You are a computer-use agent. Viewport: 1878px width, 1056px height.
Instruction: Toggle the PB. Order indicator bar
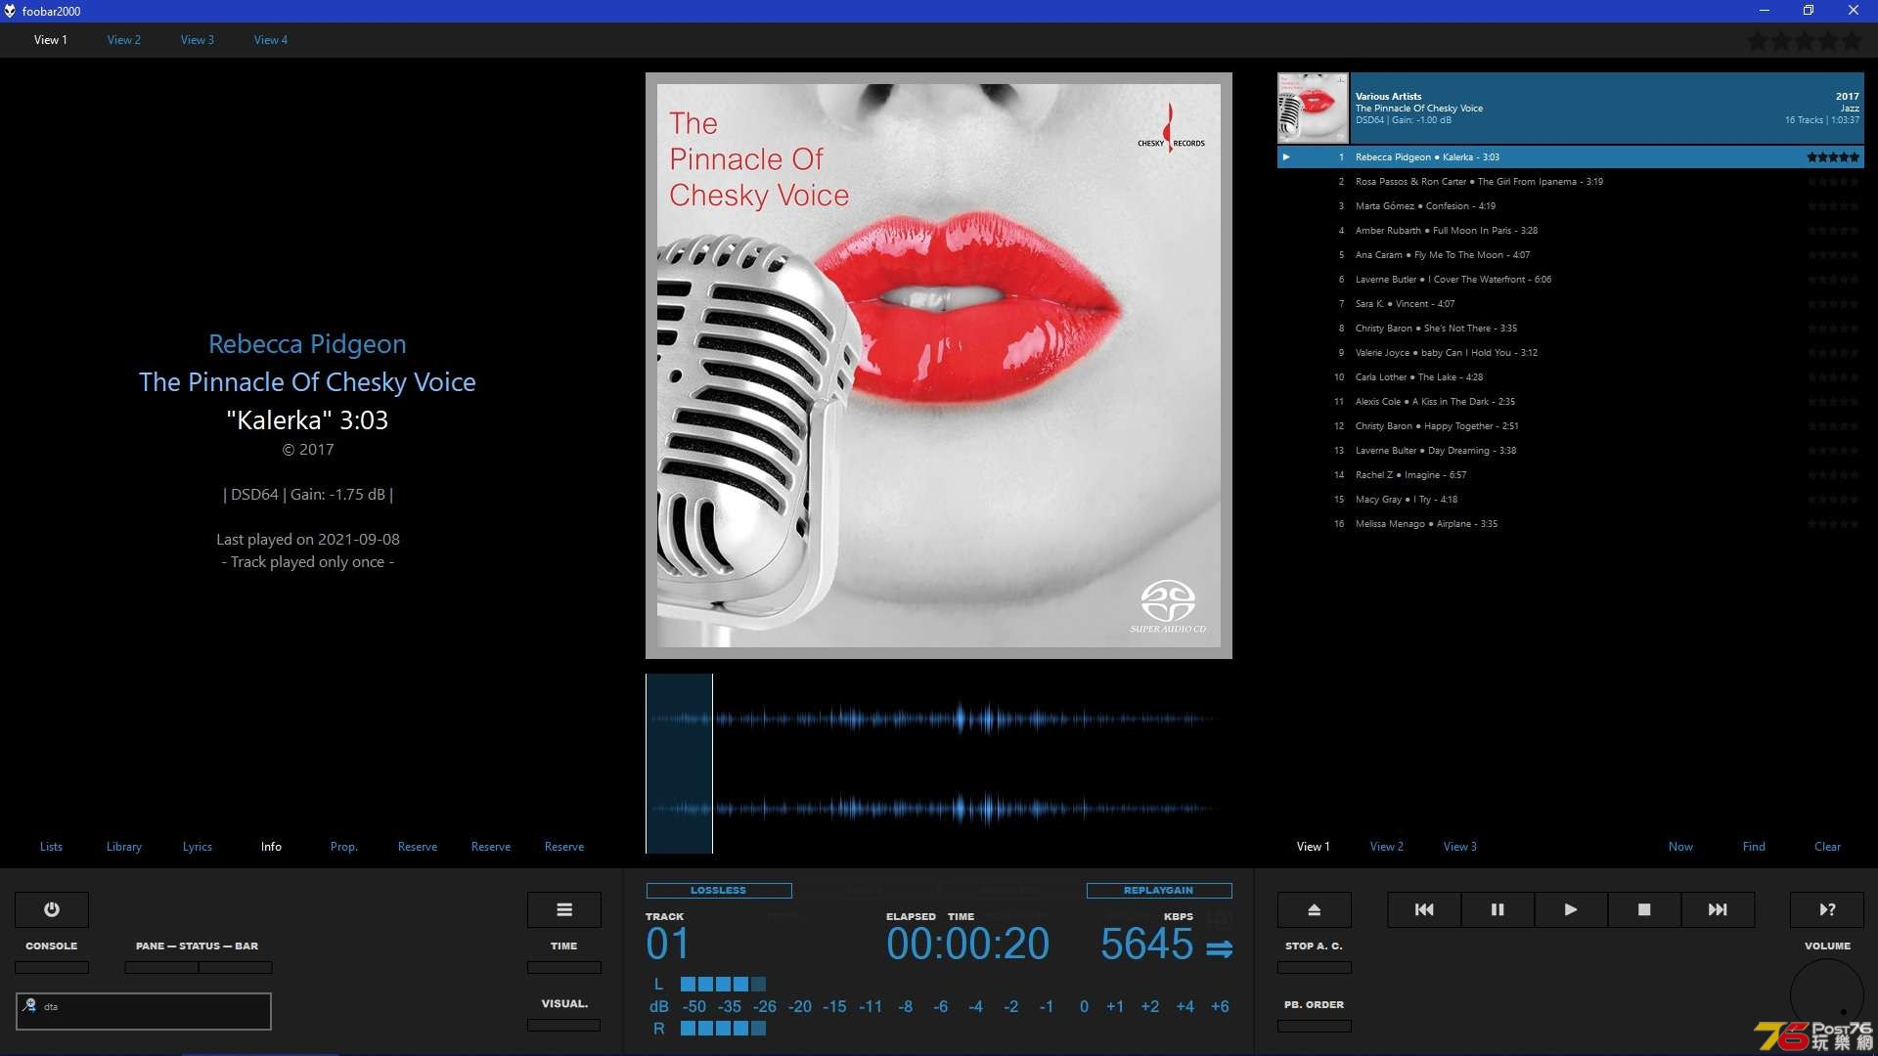1315,1026
